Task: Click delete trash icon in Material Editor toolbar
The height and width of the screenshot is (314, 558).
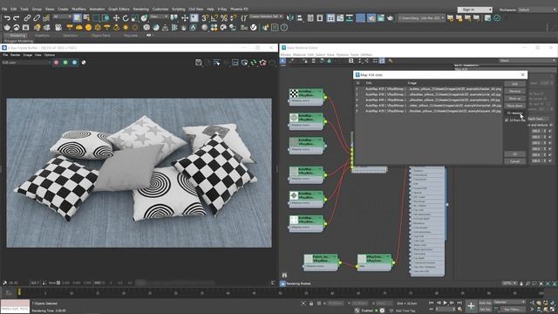Action: [314, 61]
